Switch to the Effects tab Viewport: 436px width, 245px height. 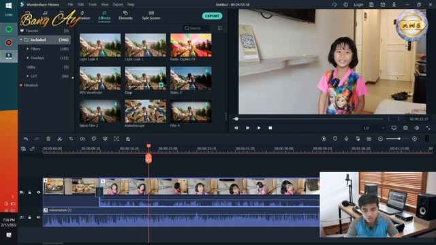pyautogui.click(x=104, y=16)
